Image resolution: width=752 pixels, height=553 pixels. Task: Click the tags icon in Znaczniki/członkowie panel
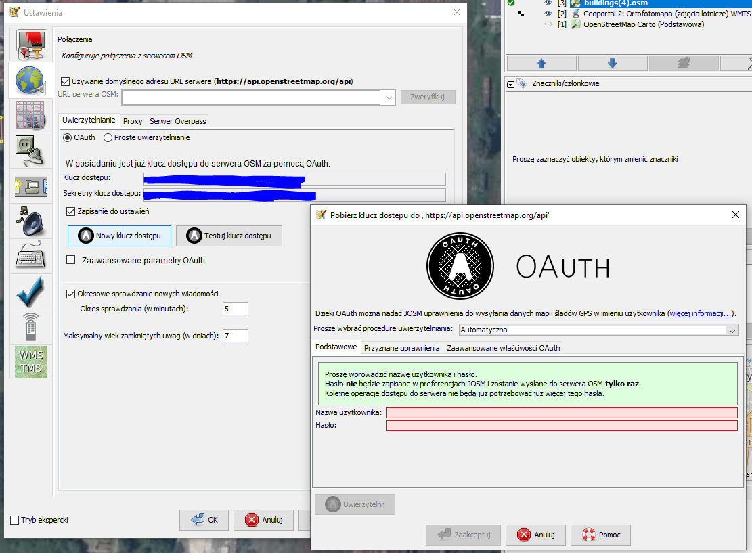[x=521, y=83]
